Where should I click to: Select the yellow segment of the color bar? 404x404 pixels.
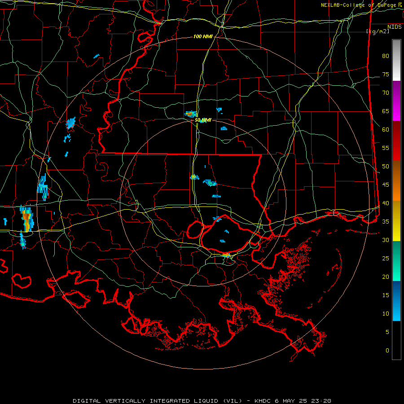pos(396,221)
